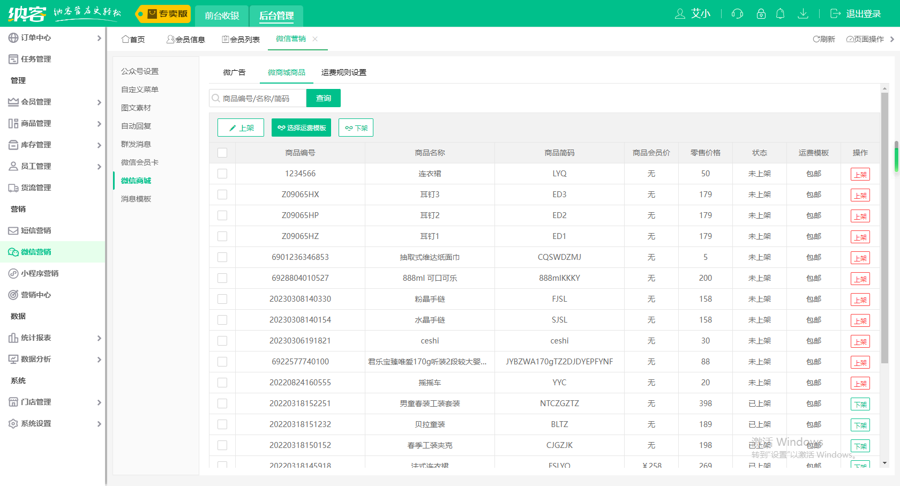Switch to the 前台收银 top tab

[222, 16]
